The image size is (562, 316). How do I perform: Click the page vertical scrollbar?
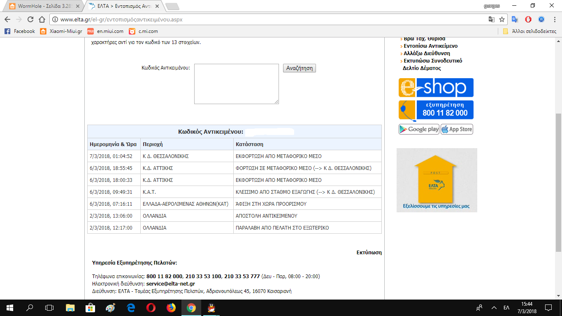(558, 165)
